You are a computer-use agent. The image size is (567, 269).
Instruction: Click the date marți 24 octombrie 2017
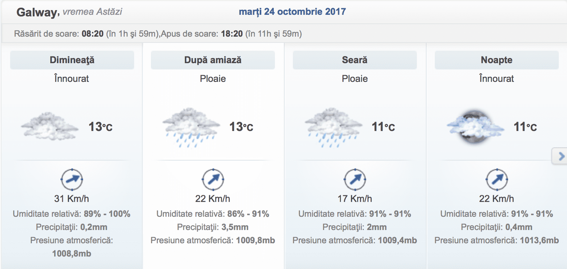(292, 12)
